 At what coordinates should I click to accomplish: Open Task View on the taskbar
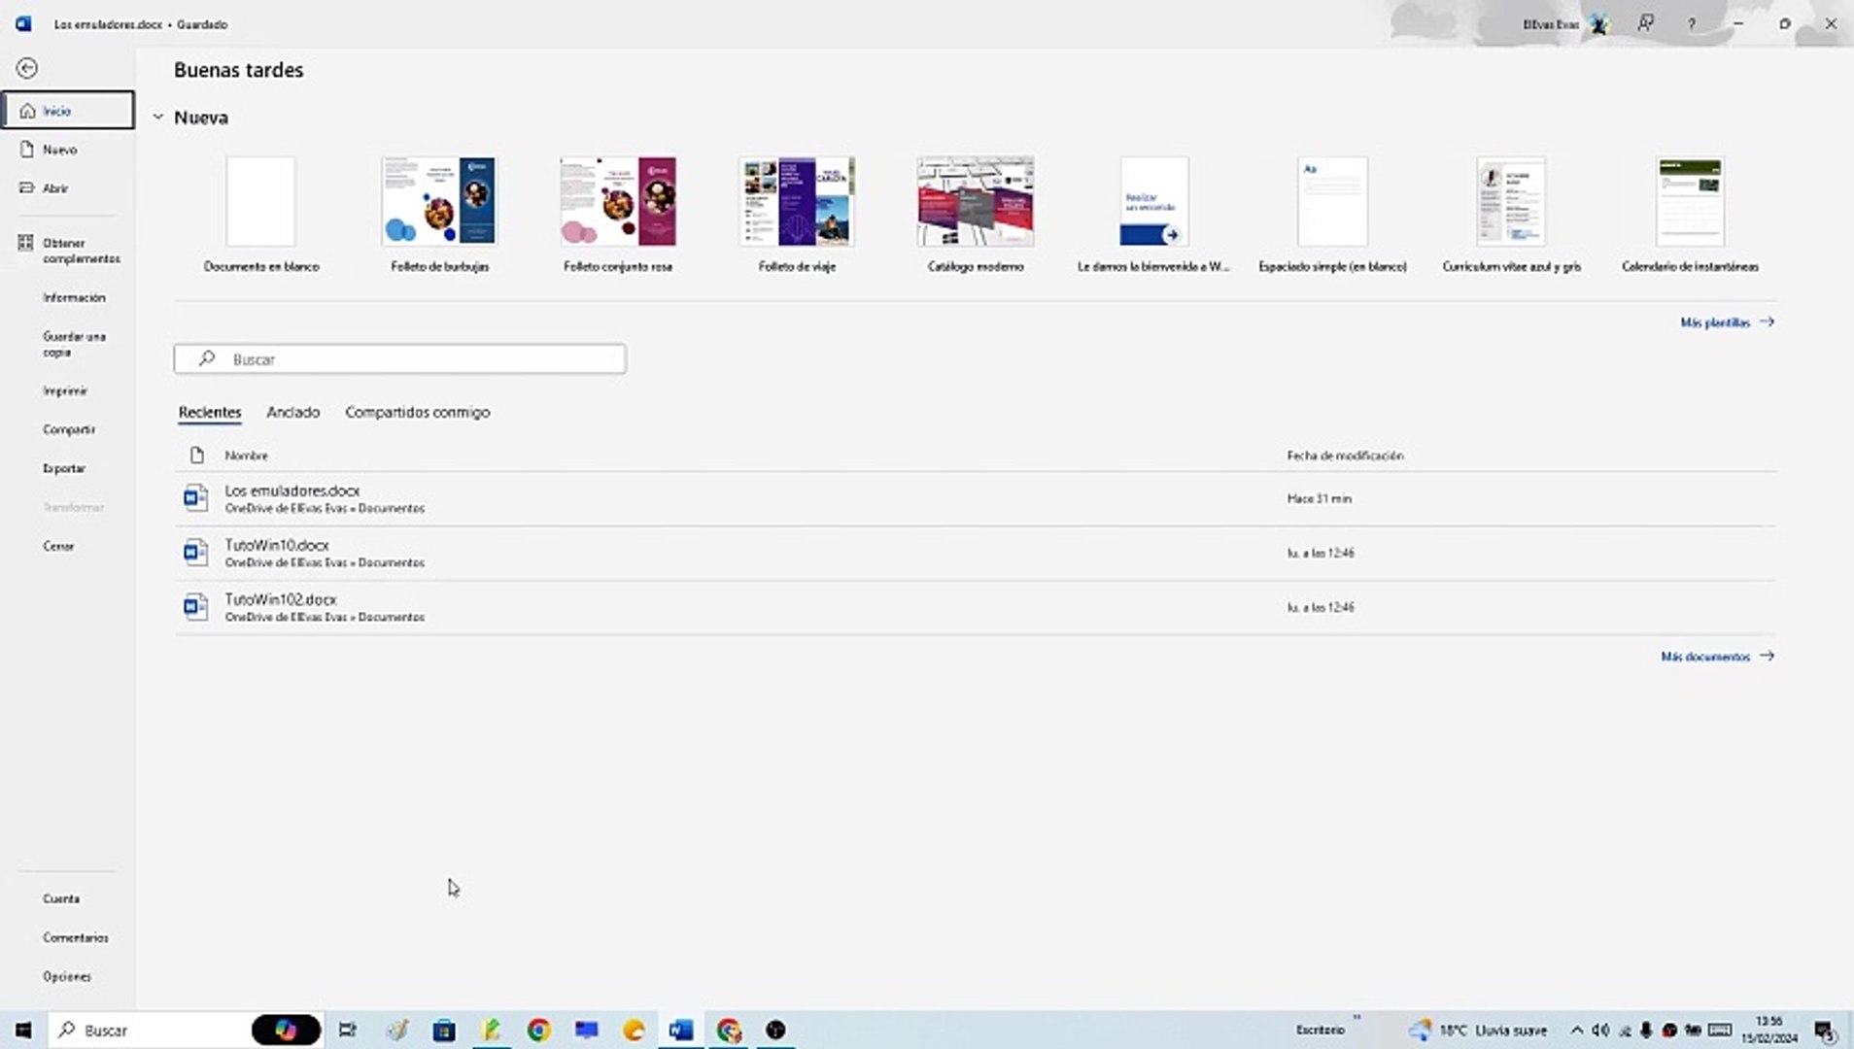pyautogui.click(x=347, y=1030)
